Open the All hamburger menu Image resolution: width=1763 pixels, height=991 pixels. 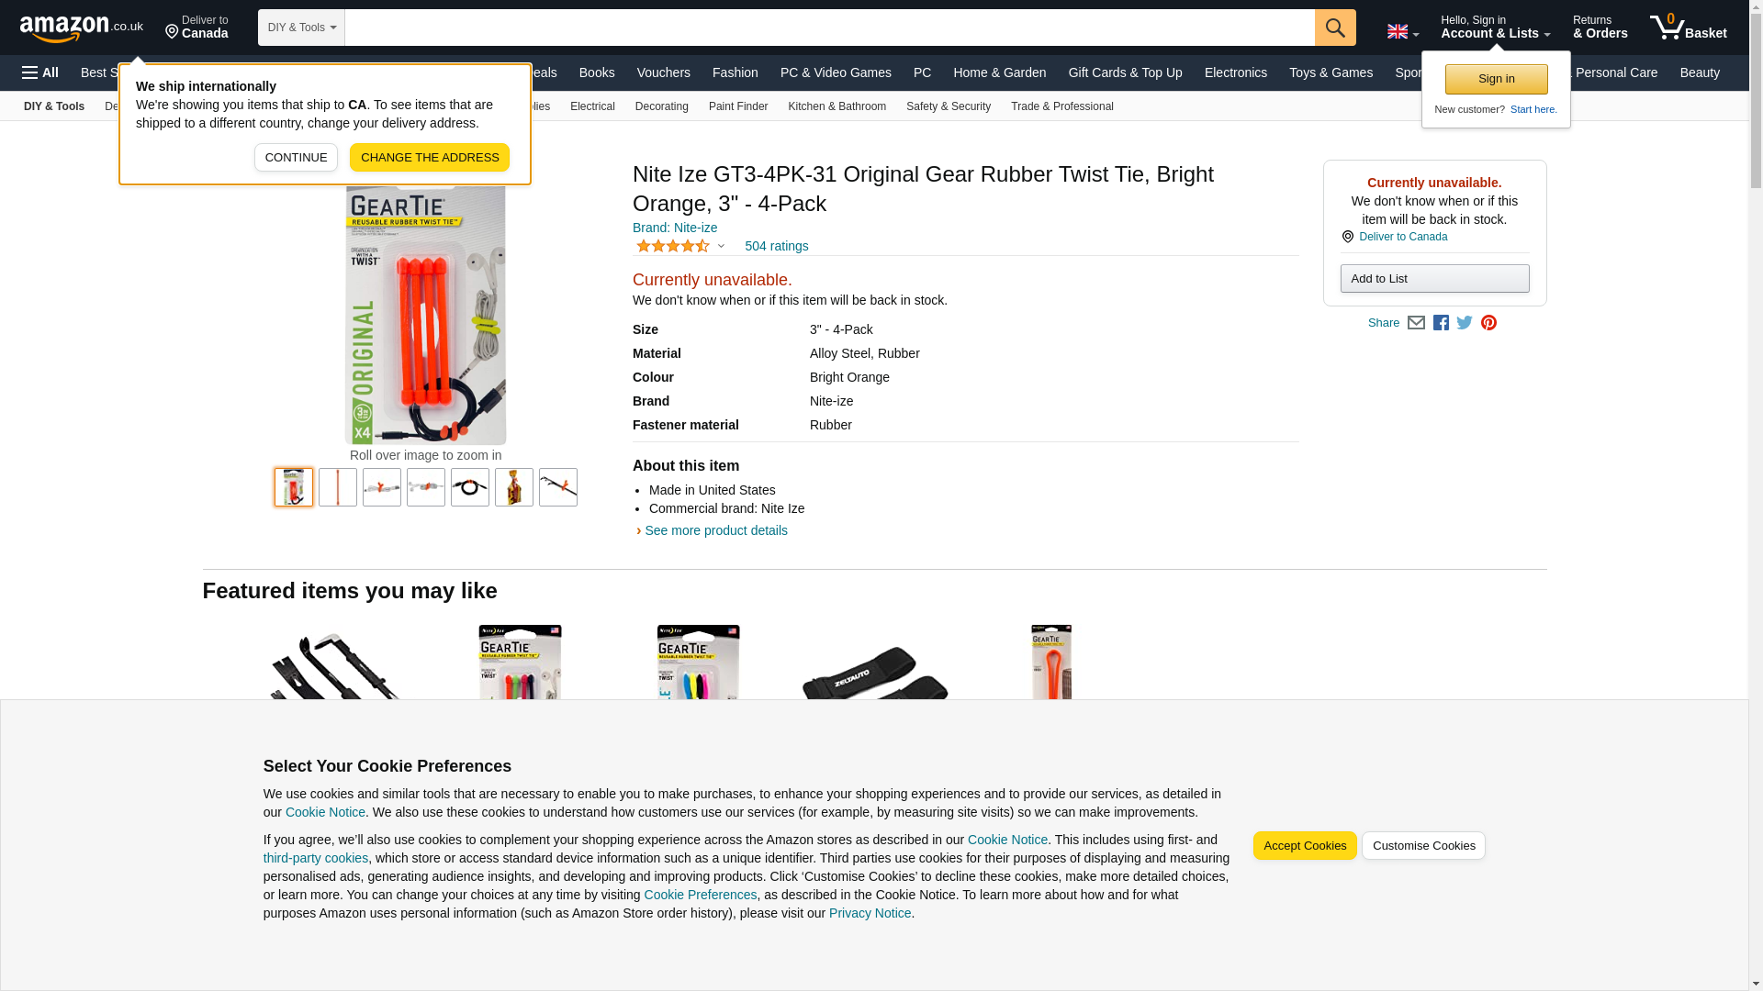click(40, 72)
